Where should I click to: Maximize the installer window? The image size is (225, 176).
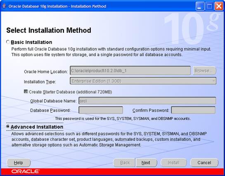209,7
